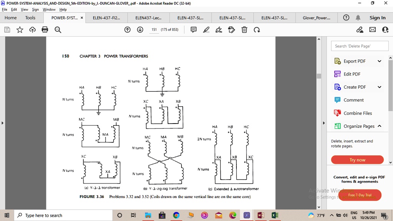
Task: Rotate the page with rotate icon
Action: pos(257,30)
